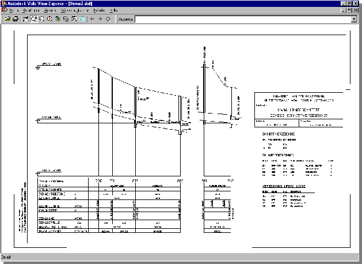Open the Ansicht menu

point(51,11)
